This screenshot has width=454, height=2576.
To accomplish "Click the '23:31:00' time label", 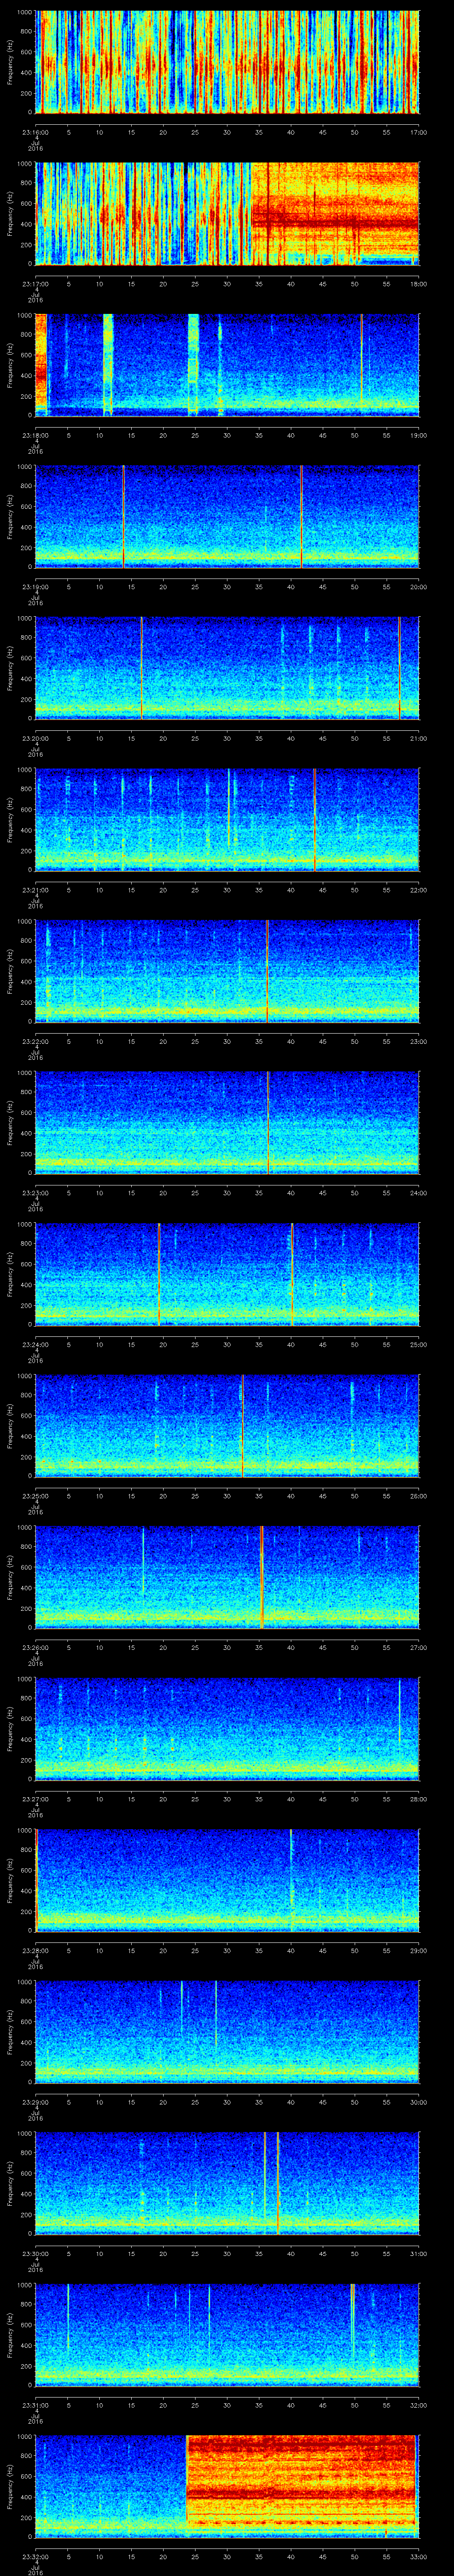I will (x=35, y=2406).
